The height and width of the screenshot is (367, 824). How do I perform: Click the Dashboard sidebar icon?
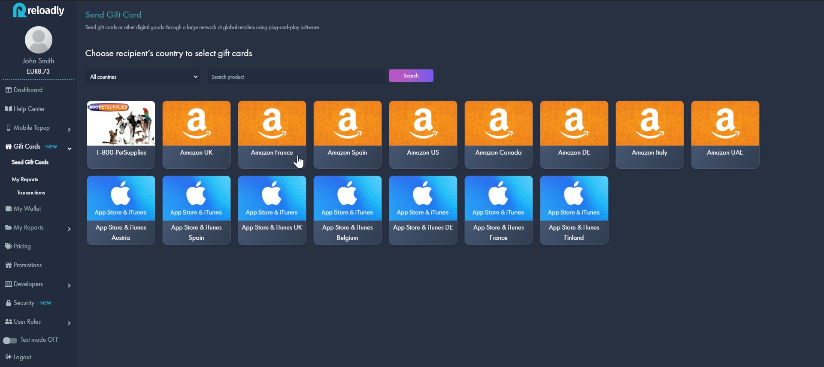pos(8,90)
